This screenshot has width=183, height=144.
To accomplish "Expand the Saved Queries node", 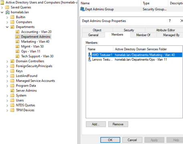I will (x=2, y=8).
